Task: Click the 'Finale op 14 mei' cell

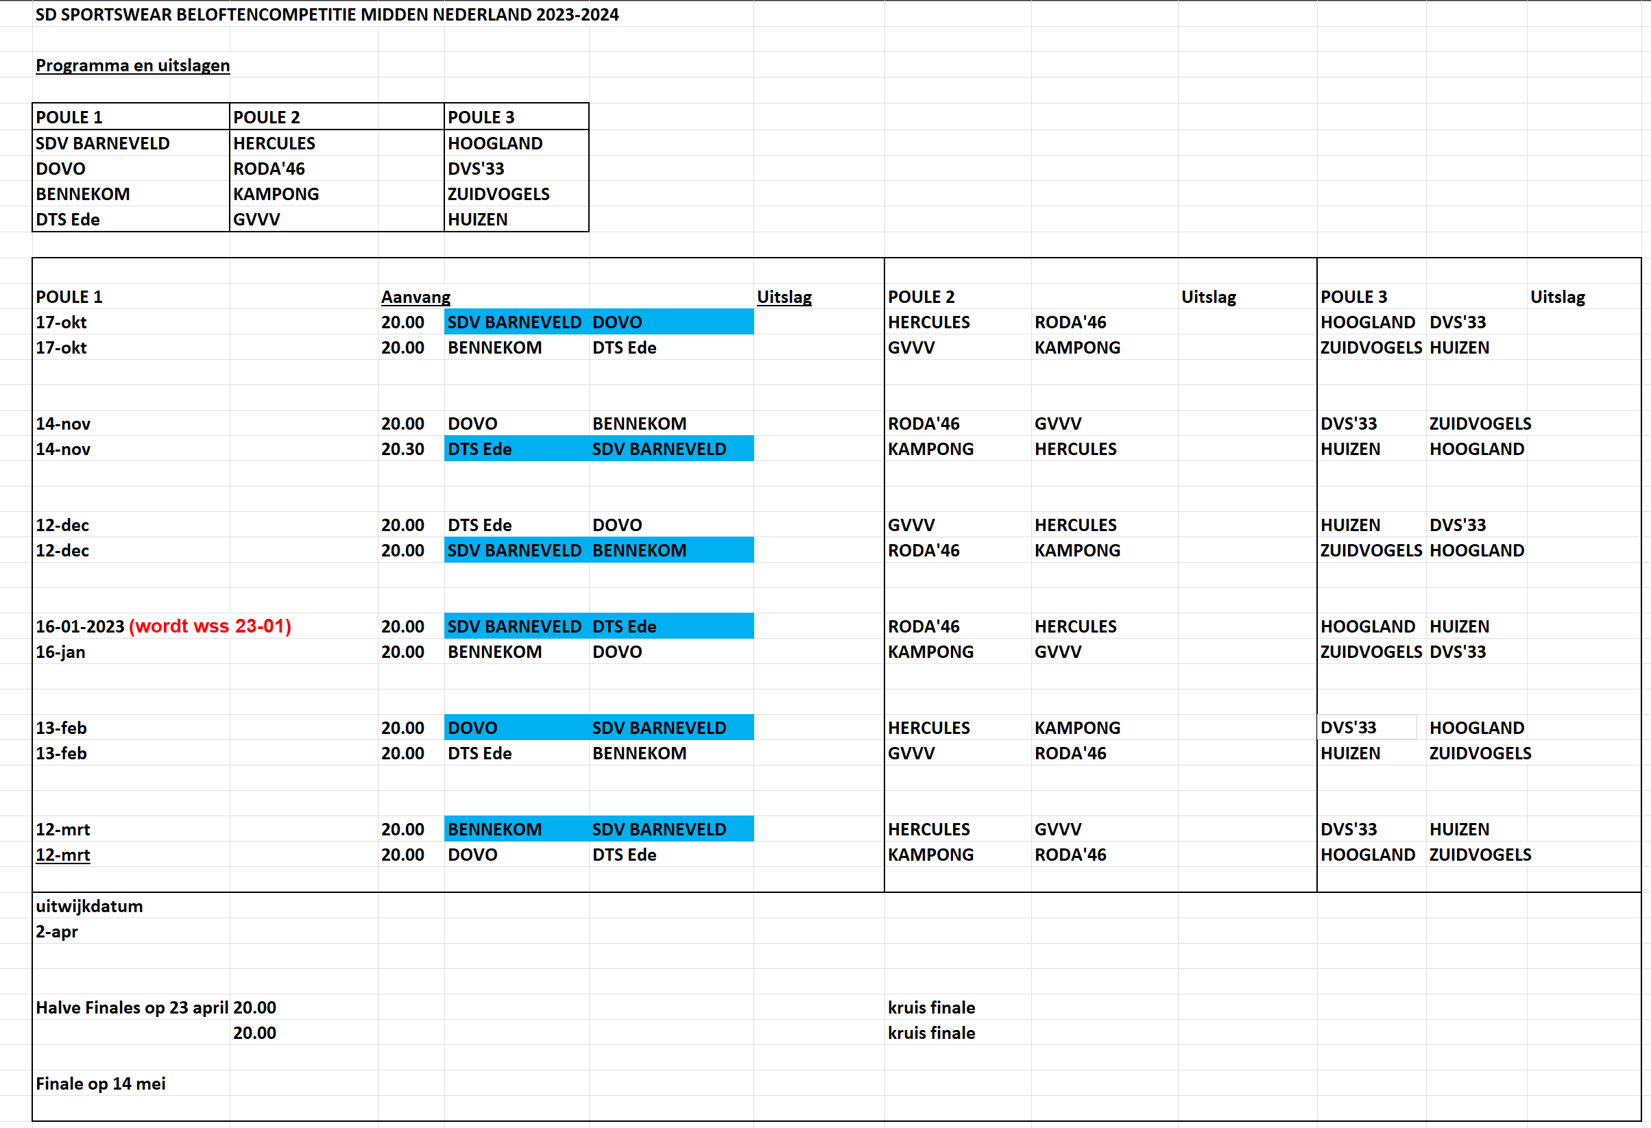Action: (x=101, y=1083)
